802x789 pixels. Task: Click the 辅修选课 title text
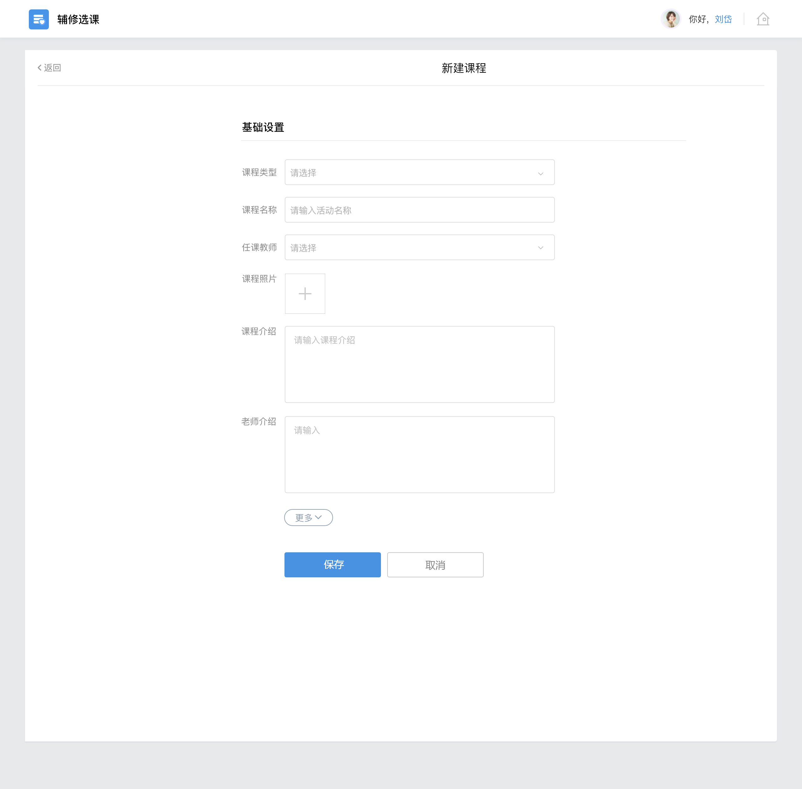tap(78, 19)
